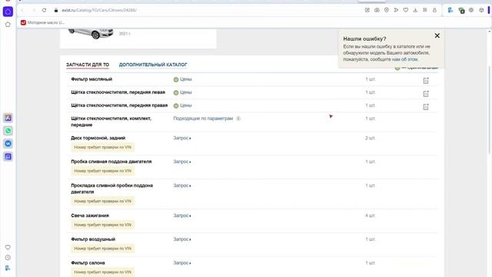Open the extensions cube icon
This screenshot has width=492, height=277.
481,10
